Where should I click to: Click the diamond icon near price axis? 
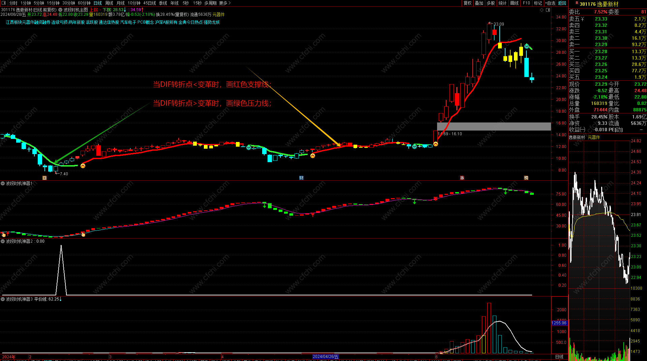click(x=542, y=10)
